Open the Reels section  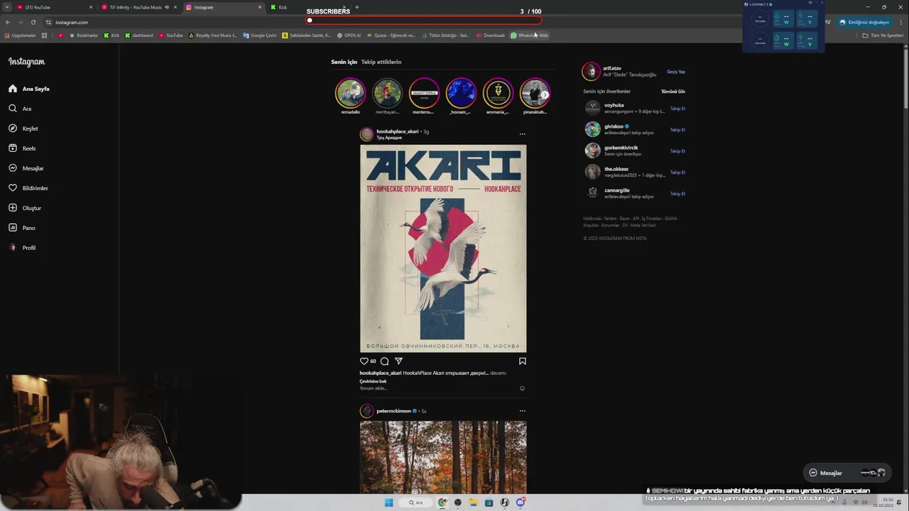[22, 148]
